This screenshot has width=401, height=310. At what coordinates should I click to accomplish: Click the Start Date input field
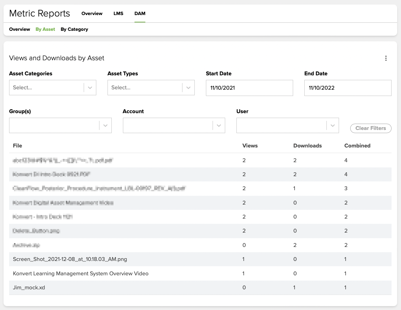(249, 88)
